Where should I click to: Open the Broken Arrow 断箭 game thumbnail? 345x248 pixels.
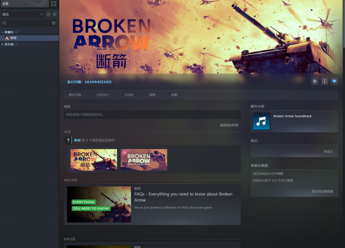(94, 160)
